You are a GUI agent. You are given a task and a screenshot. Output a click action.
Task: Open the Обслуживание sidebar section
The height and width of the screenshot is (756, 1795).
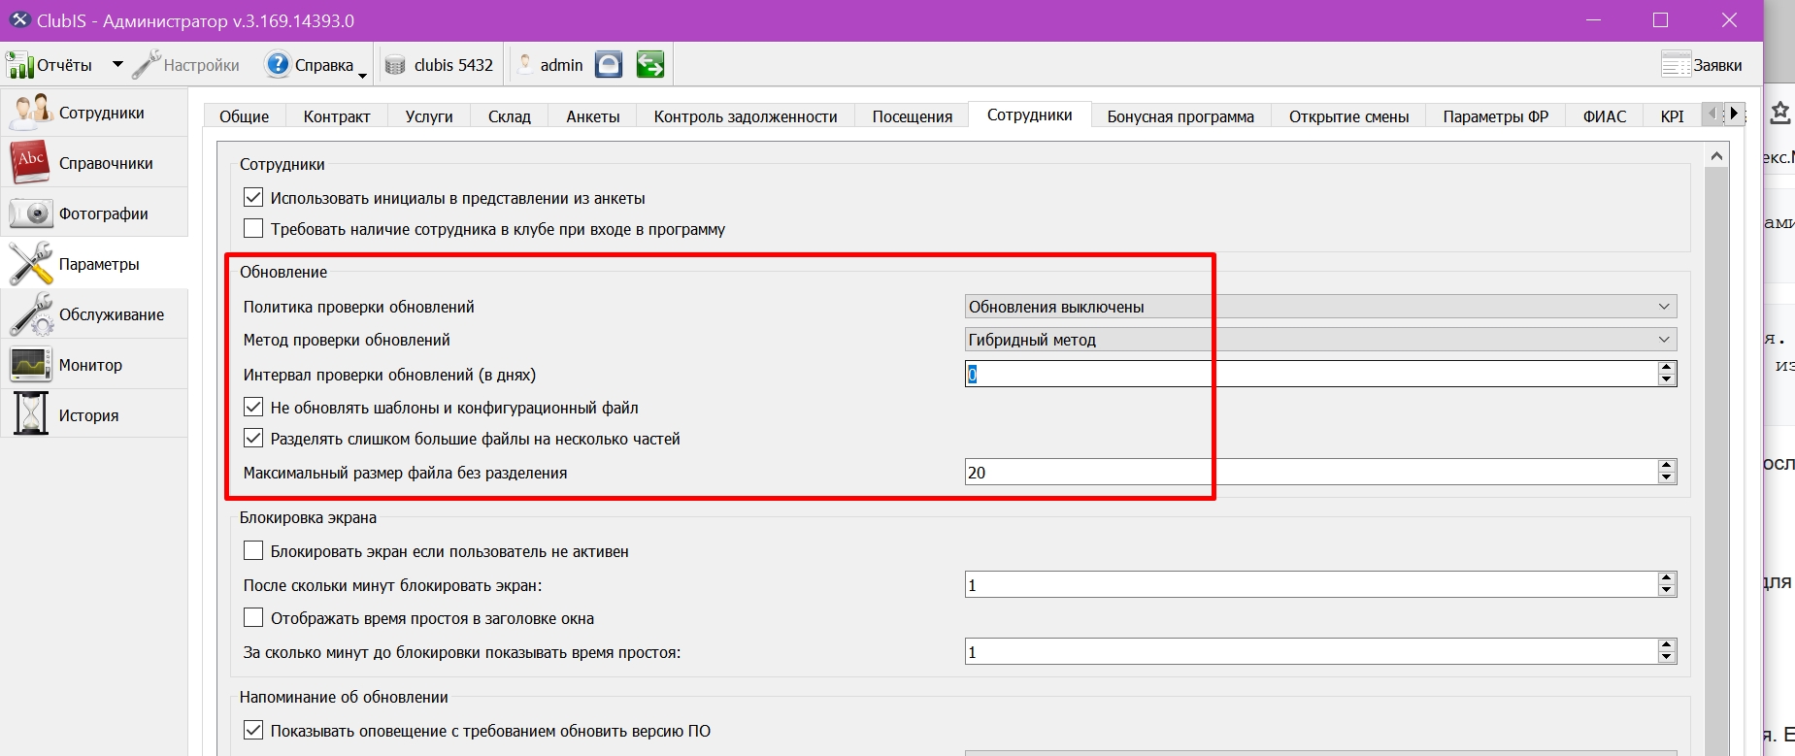tap(94, 314)
